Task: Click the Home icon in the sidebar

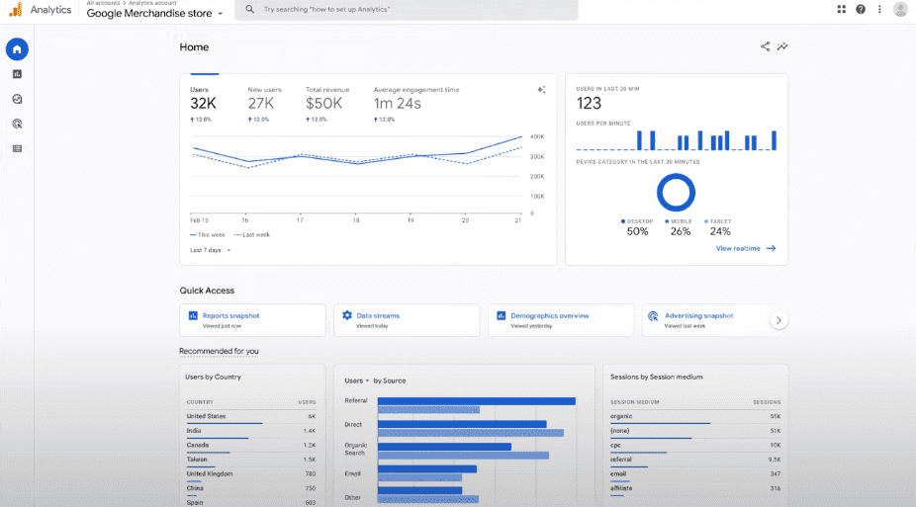Action: [17, 49]
